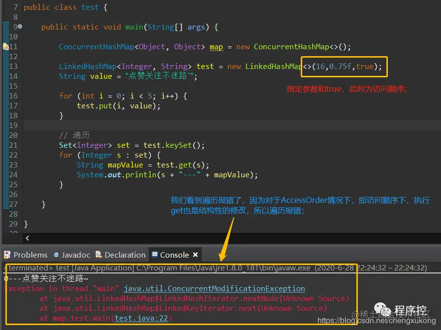Screen dimensions: 441x330
Task: Click the Javadoc @ icon
Action: click(56, 255)
